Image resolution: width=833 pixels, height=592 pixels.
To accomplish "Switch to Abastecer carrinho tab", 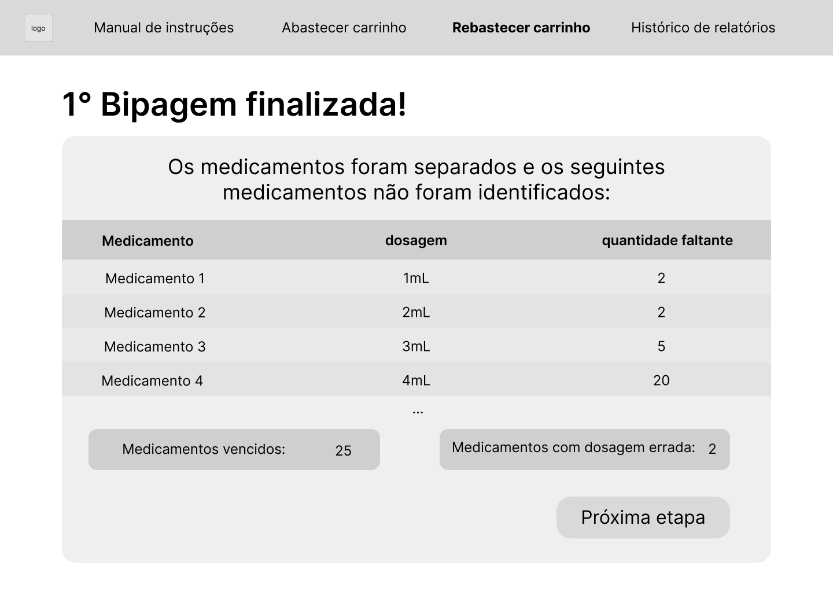I will [x=344, y=28].
